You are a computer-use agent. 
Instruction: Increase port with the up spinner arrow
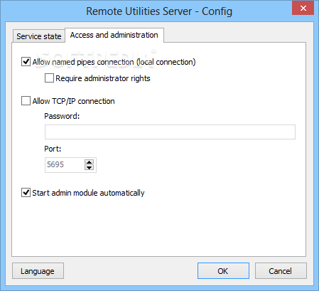tap(89, 162)
